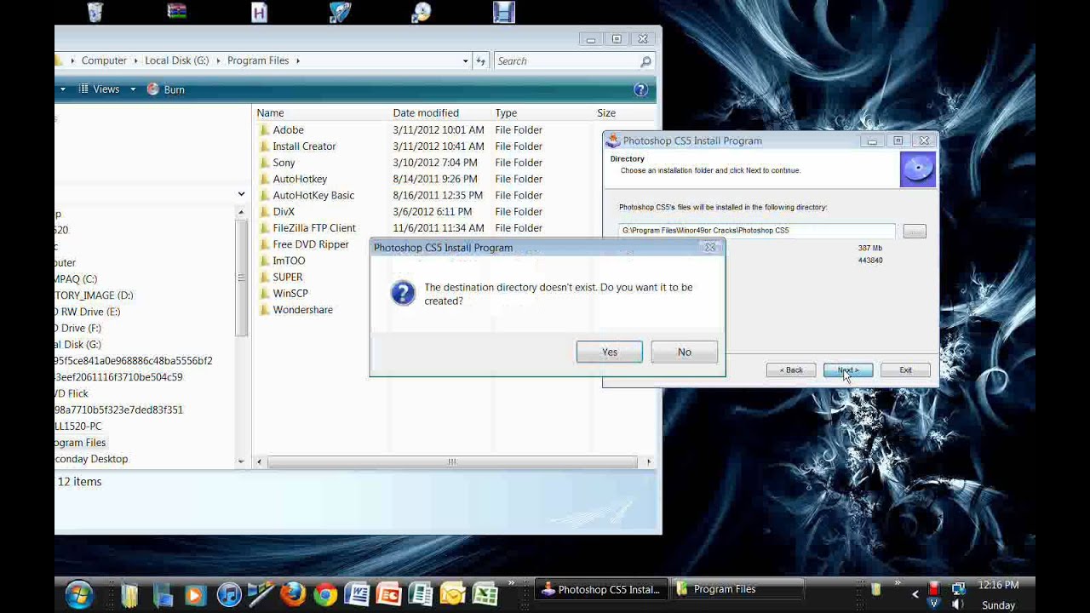
Task: Click the Explorer refresh button beside address bar
Action: pos(481,60)
